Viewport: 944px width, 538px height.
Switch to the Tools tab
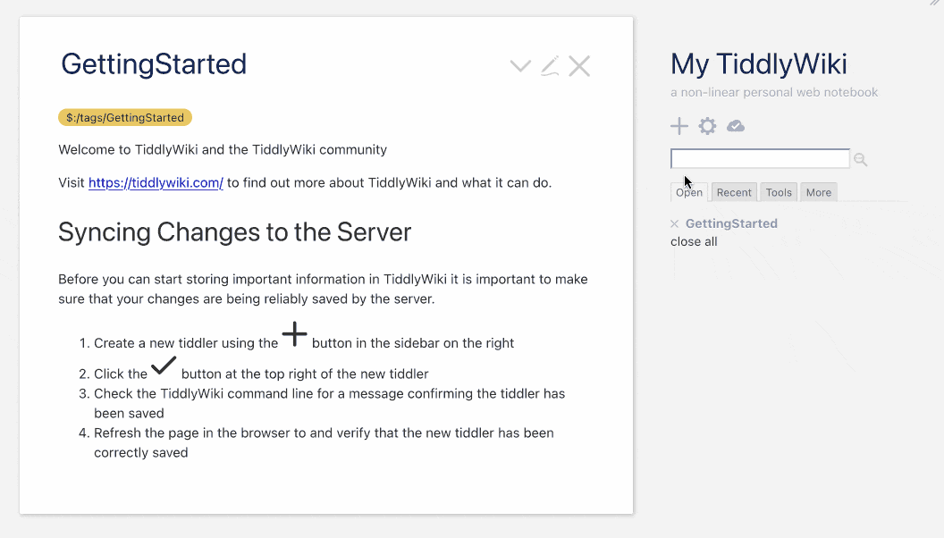(x=779, y=192)
